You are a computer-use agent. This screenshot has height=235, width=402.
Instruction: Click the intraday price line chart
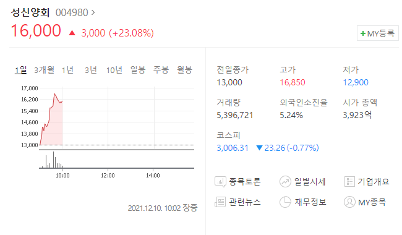(x=117, y=117)
